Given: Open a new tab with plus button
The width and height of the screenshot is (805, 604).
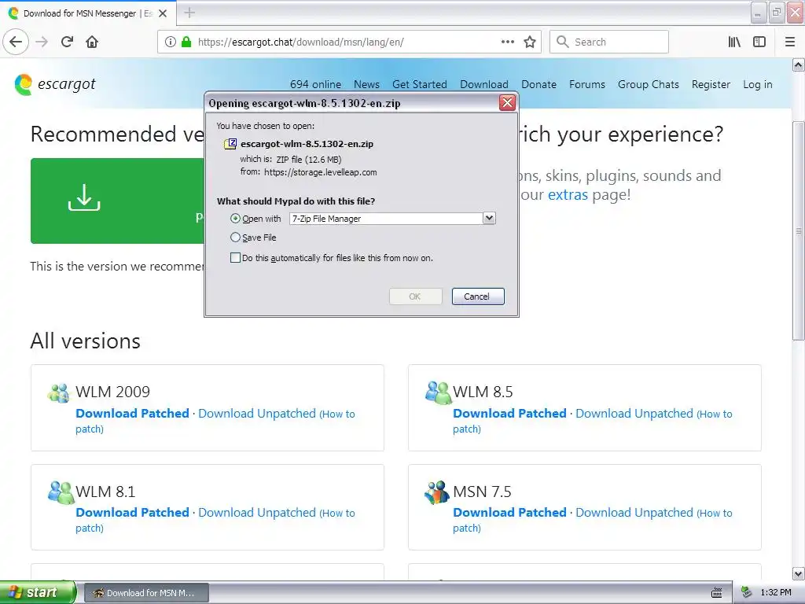Looking at the screenshot, I should (x=189, y=13).
